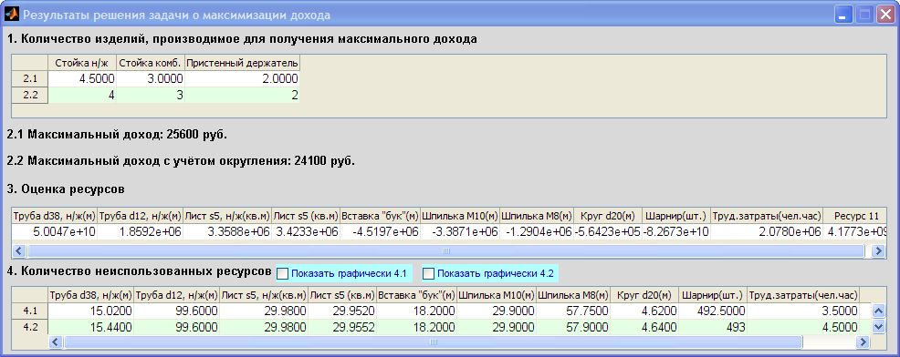Screen dimensions: 900x357
Task: Click cell 29.9552 in row 4.2
Action: 342,327
